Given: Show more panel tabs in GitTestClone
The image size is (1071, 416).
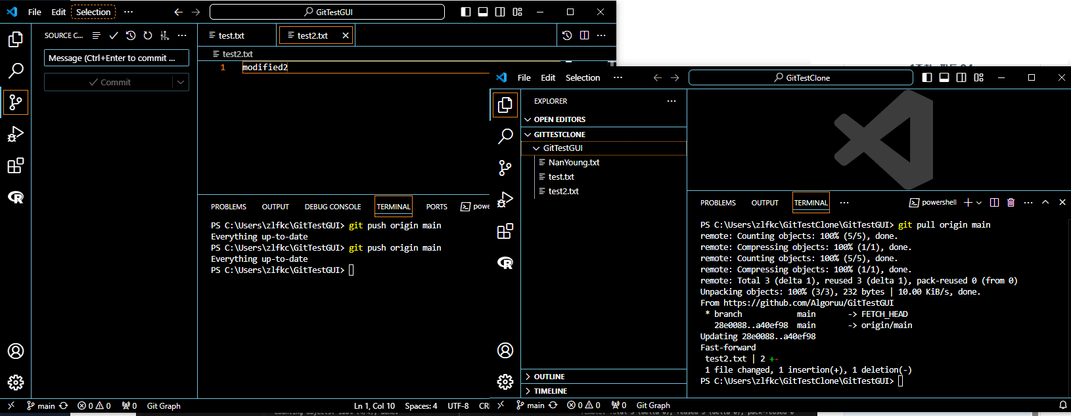Looking at the screenshot, I should 844,203.
